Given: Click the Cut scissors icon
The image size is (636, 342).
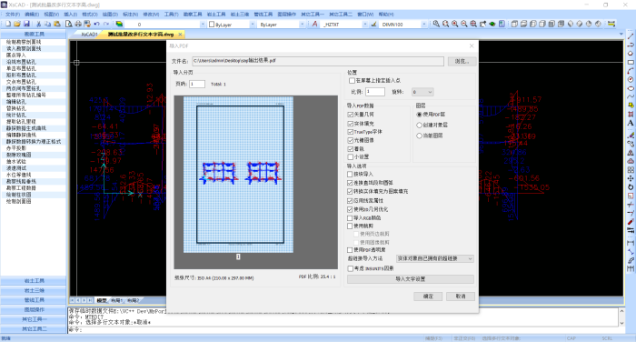Looking at the screenshot, I should [38, 25].
